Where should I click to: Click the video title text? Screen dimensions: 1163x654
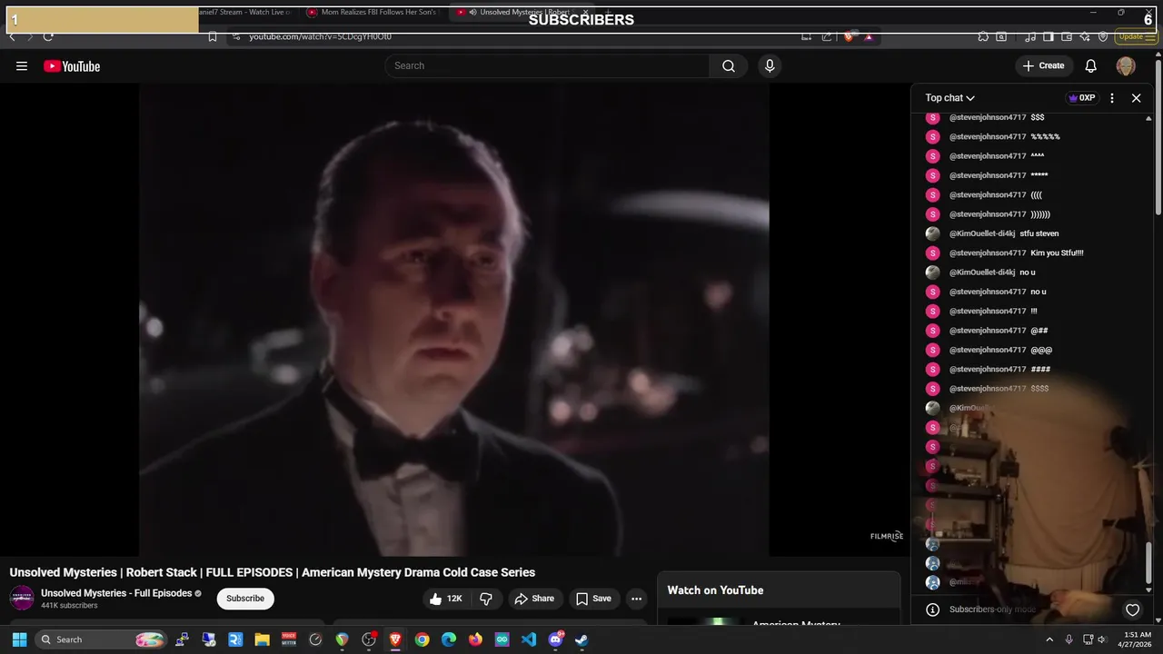pyautogui.click(x=273, y=572)
